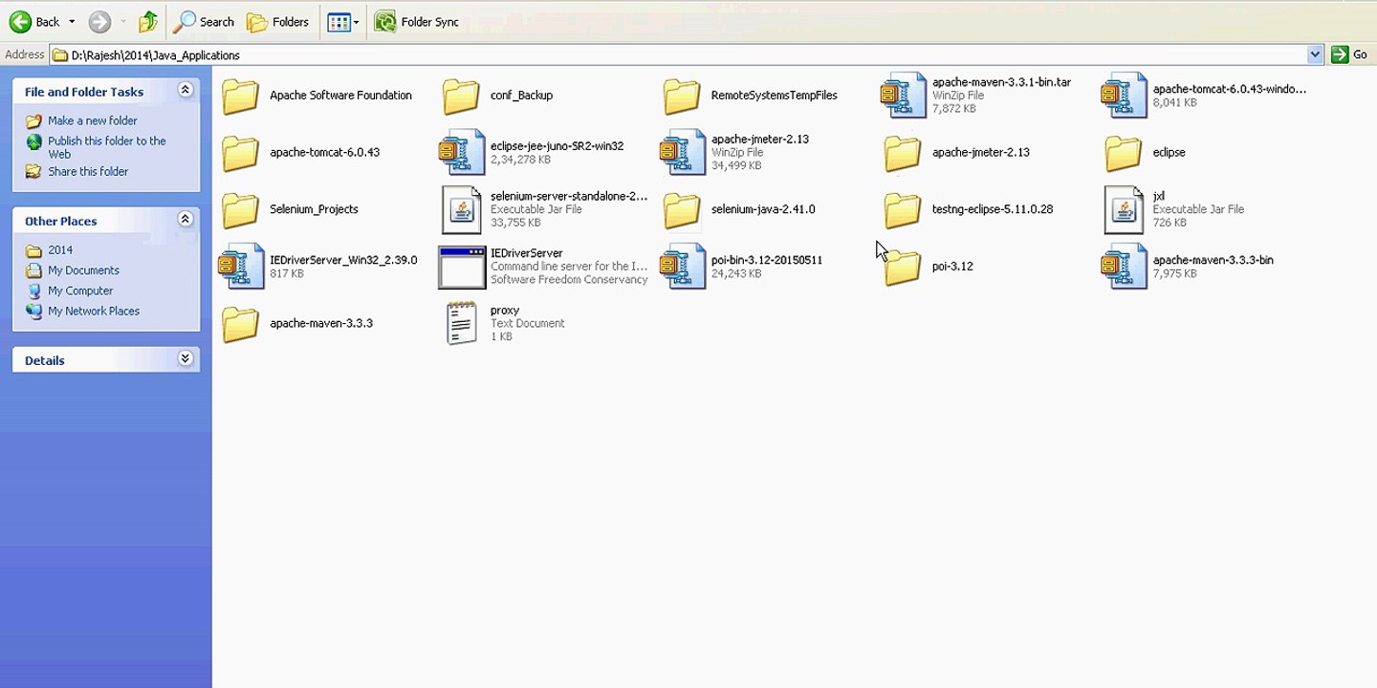This screenshot has width=1377, height=688.
Task: Click Share this folder link
Action: point(88,171)
